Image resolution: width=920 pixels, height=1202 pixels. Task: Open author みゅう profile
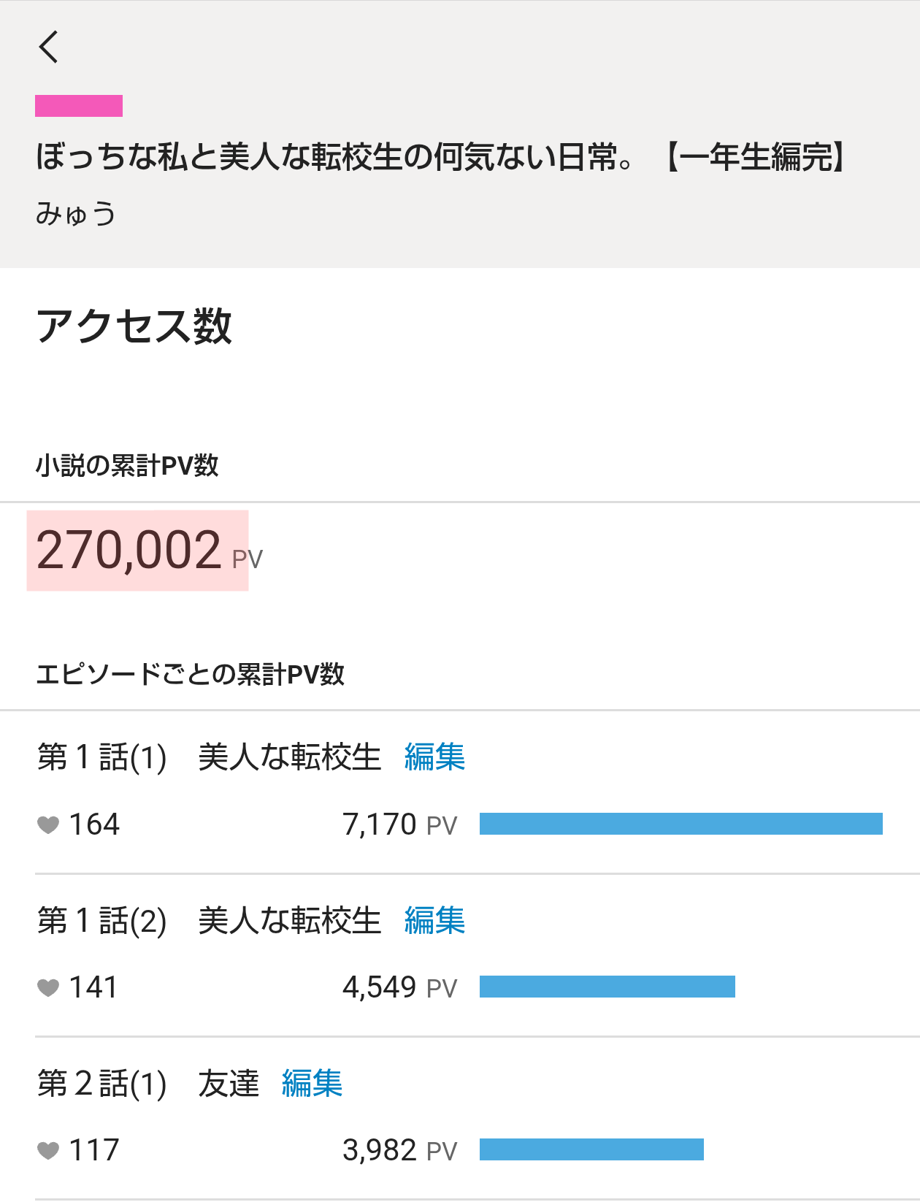coord(76,214)
